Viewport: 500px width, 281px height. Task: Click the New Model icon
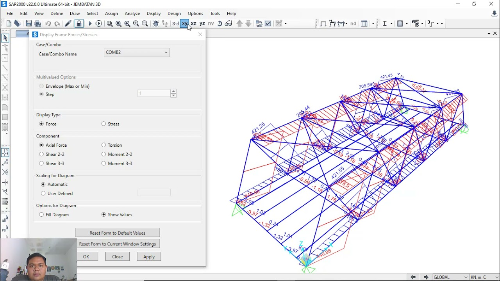[9, 23]
